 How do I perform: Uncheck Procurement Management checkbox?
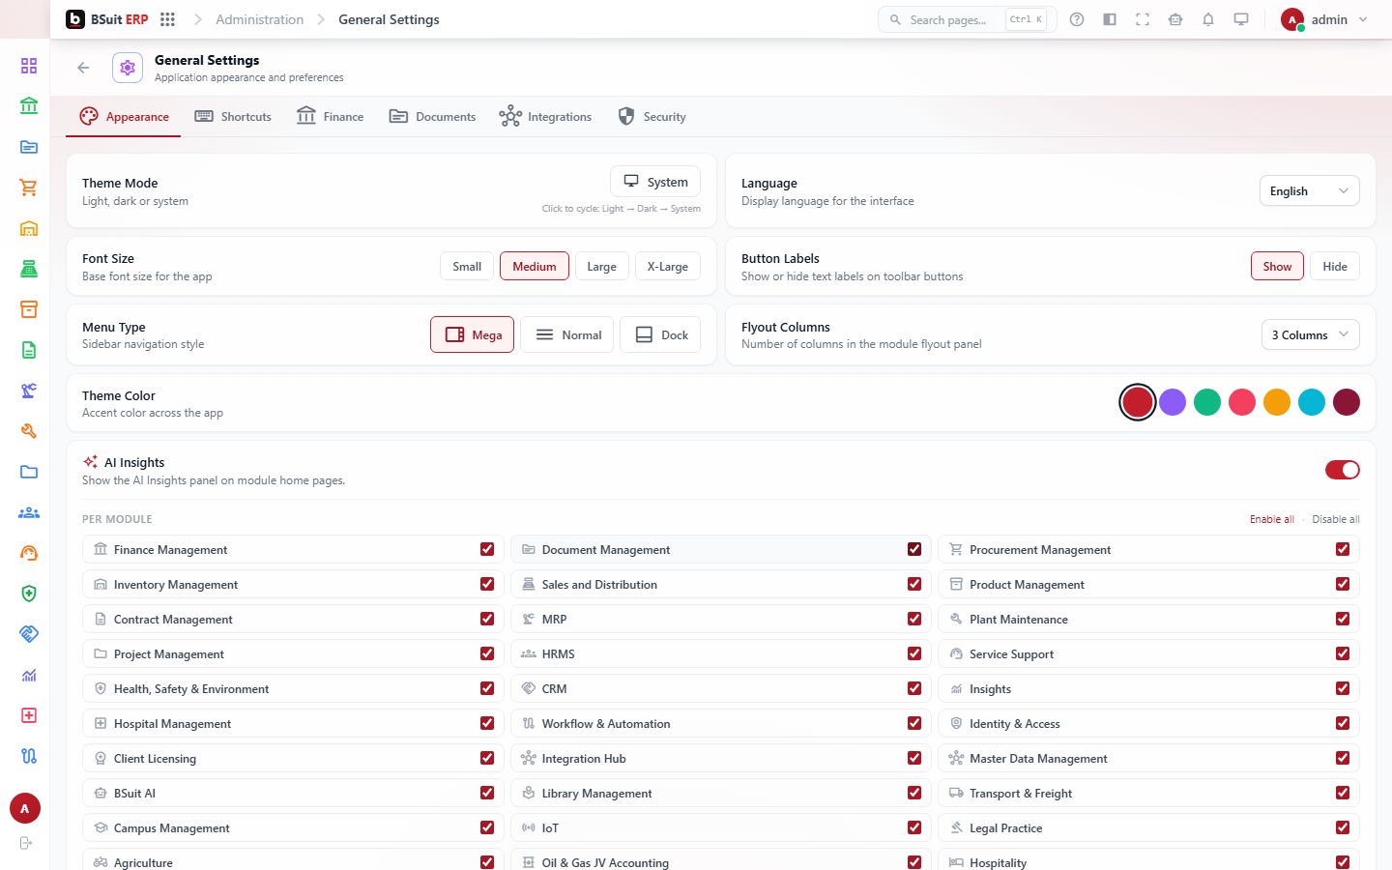1343,549
